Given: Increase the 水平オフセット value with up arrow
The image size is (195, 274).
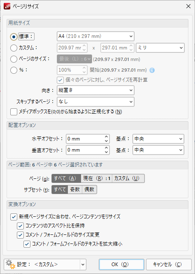Looking at the screenshot, I should tap(106, 137).
